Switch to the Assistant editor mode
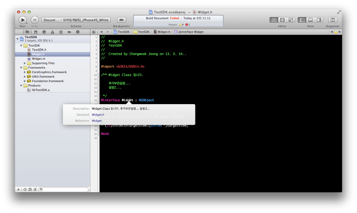357x213 pixels. coord(283,20)
